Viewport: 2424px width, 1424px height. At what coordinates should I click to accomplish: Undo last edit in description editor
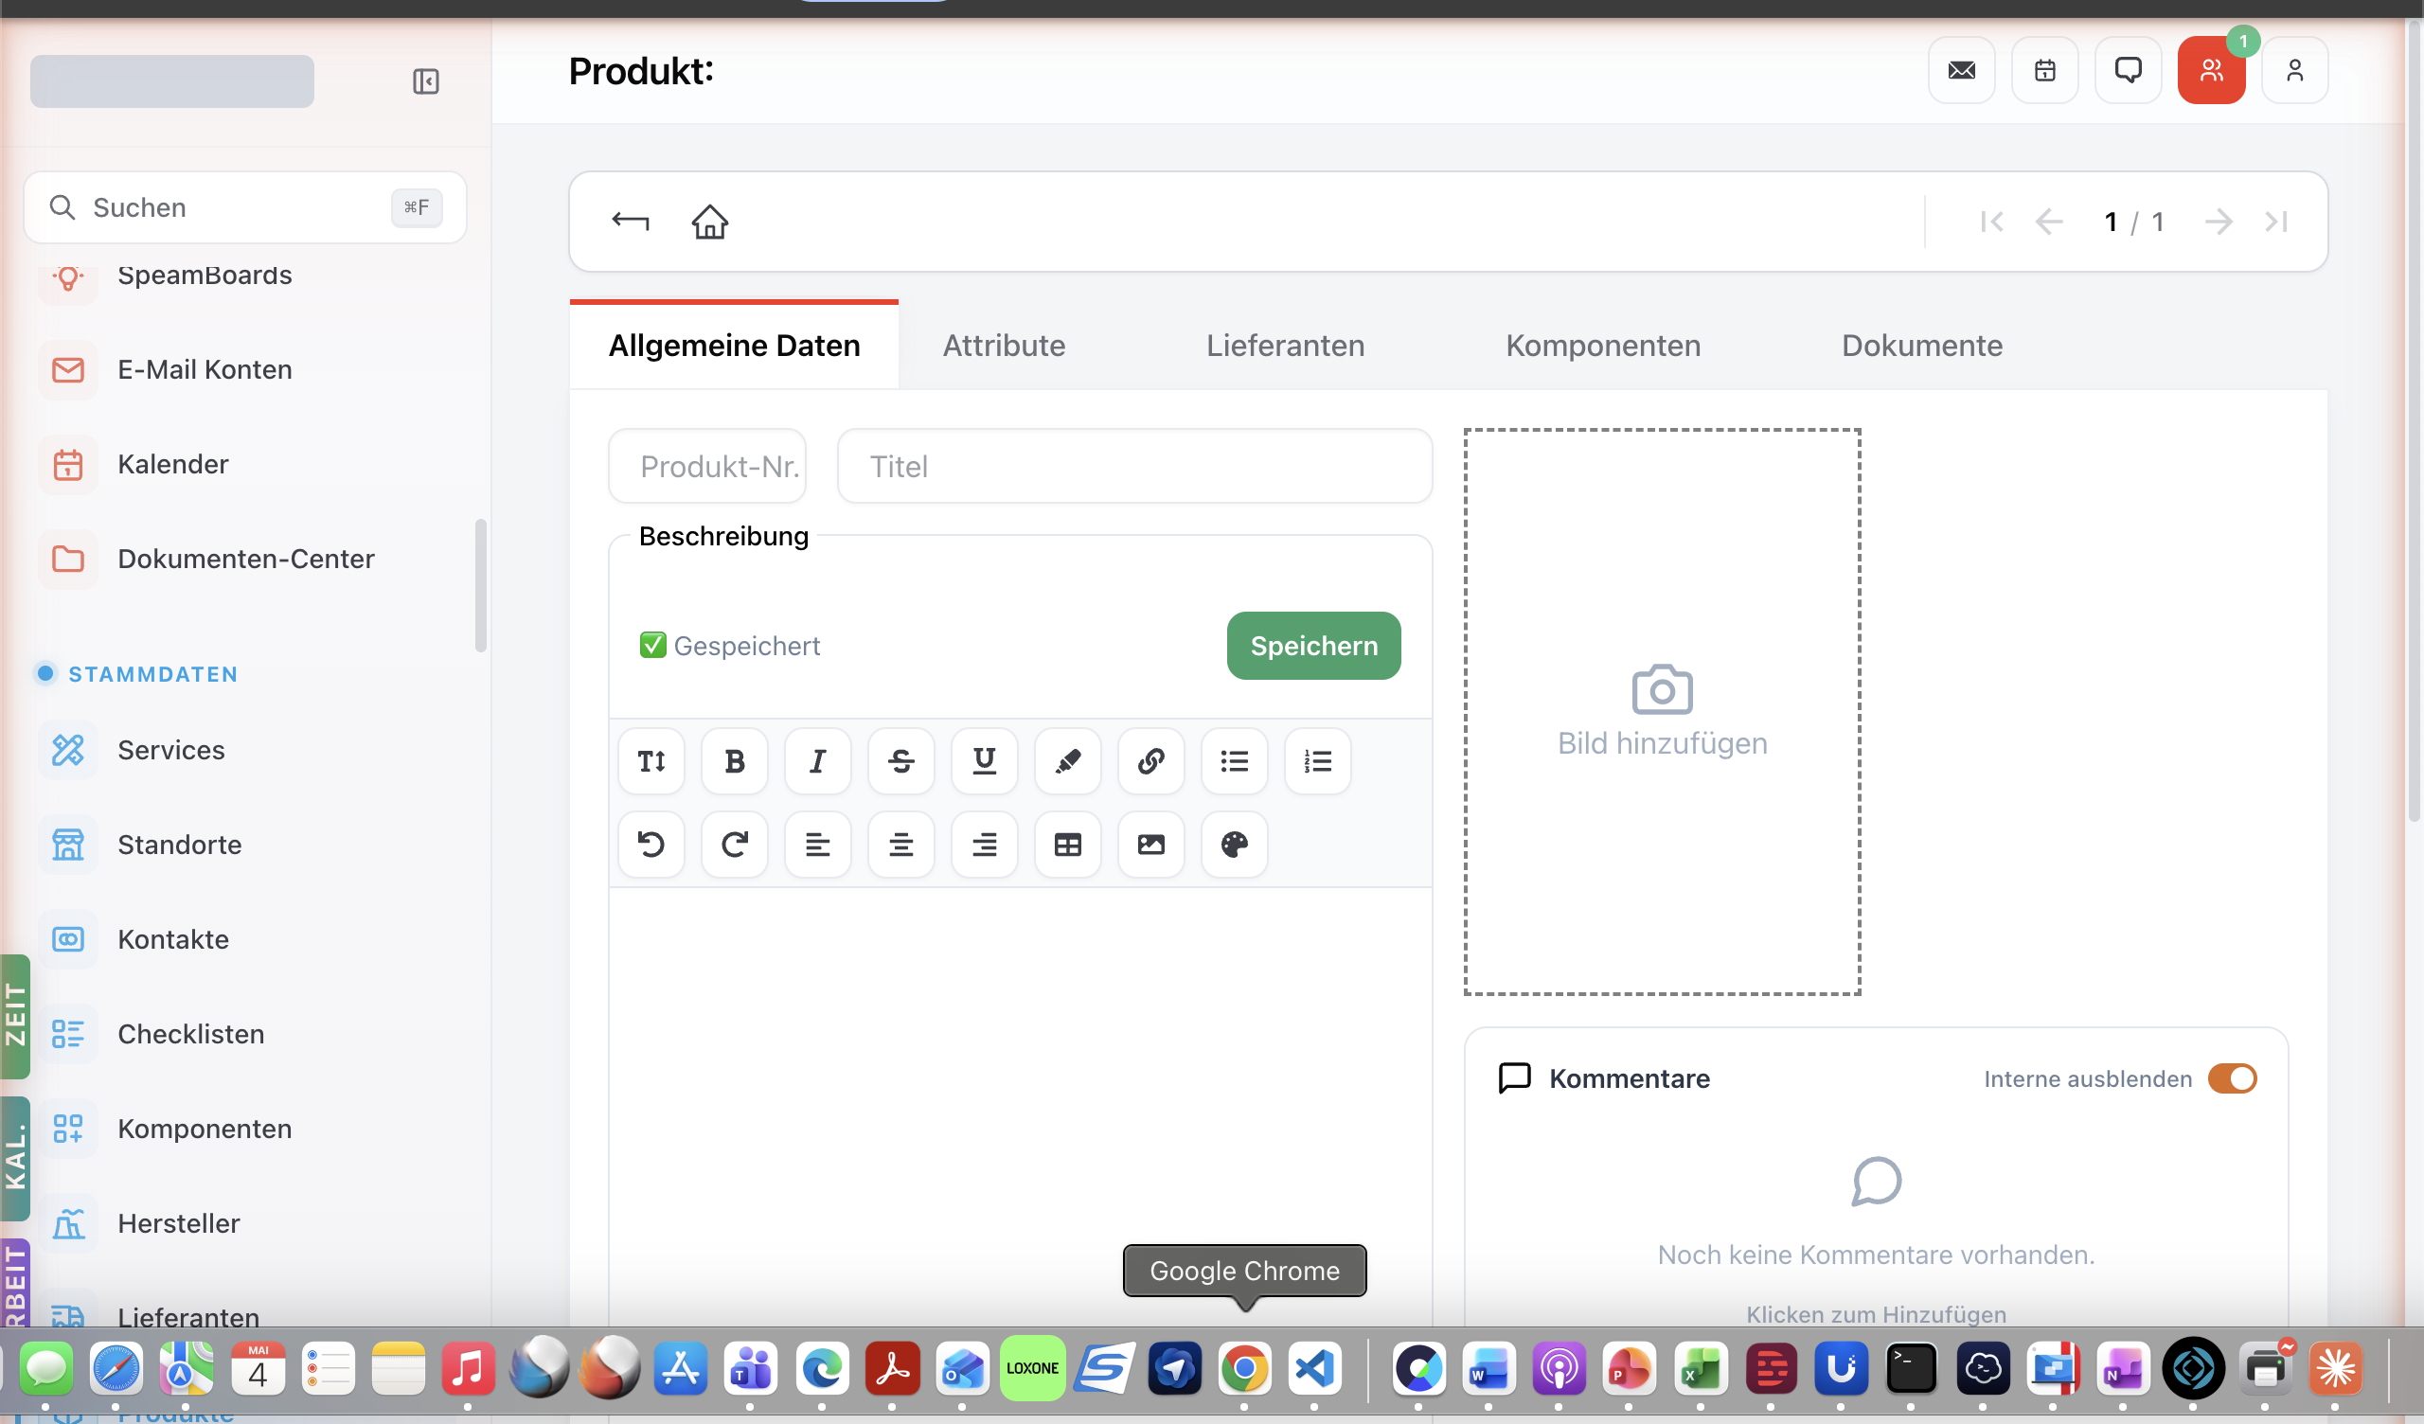(x=651, y=845)
